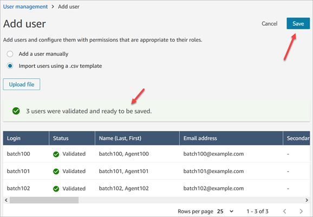
Task: Click the horizontal scrollbar thumb of table
Action: coord(44,200)
